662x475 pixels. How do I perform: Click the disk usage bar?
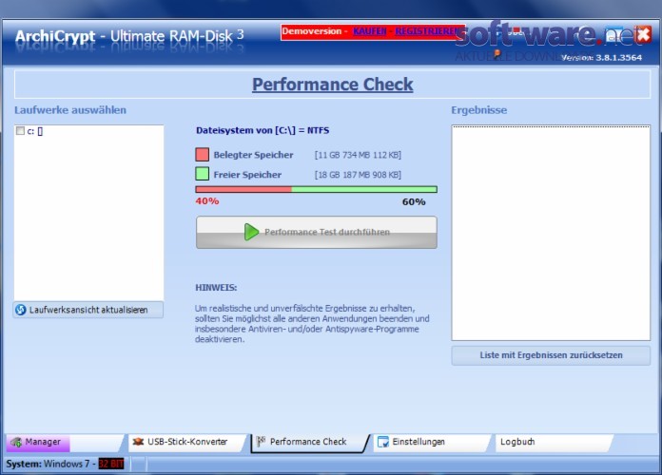[x=316, y=189]
